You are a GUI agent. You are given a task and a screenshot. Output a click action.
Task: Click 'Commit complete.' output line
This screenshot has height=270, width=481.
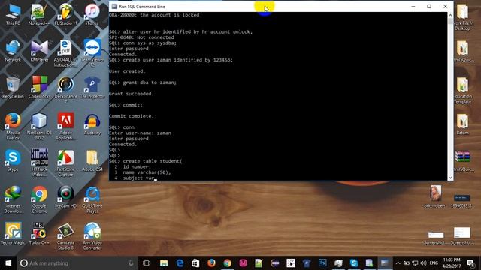132,116
